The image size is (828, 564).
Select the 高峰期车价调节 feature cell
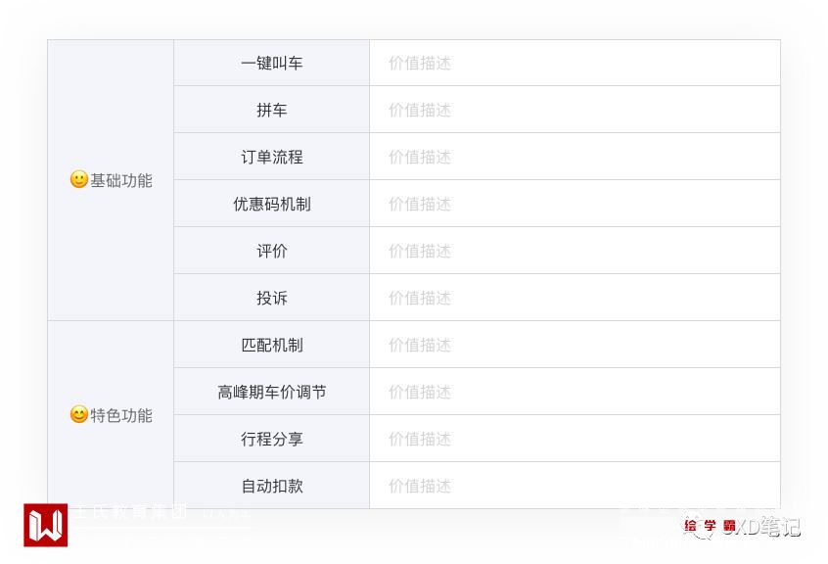pyautogui.click(x=272, y=392)
